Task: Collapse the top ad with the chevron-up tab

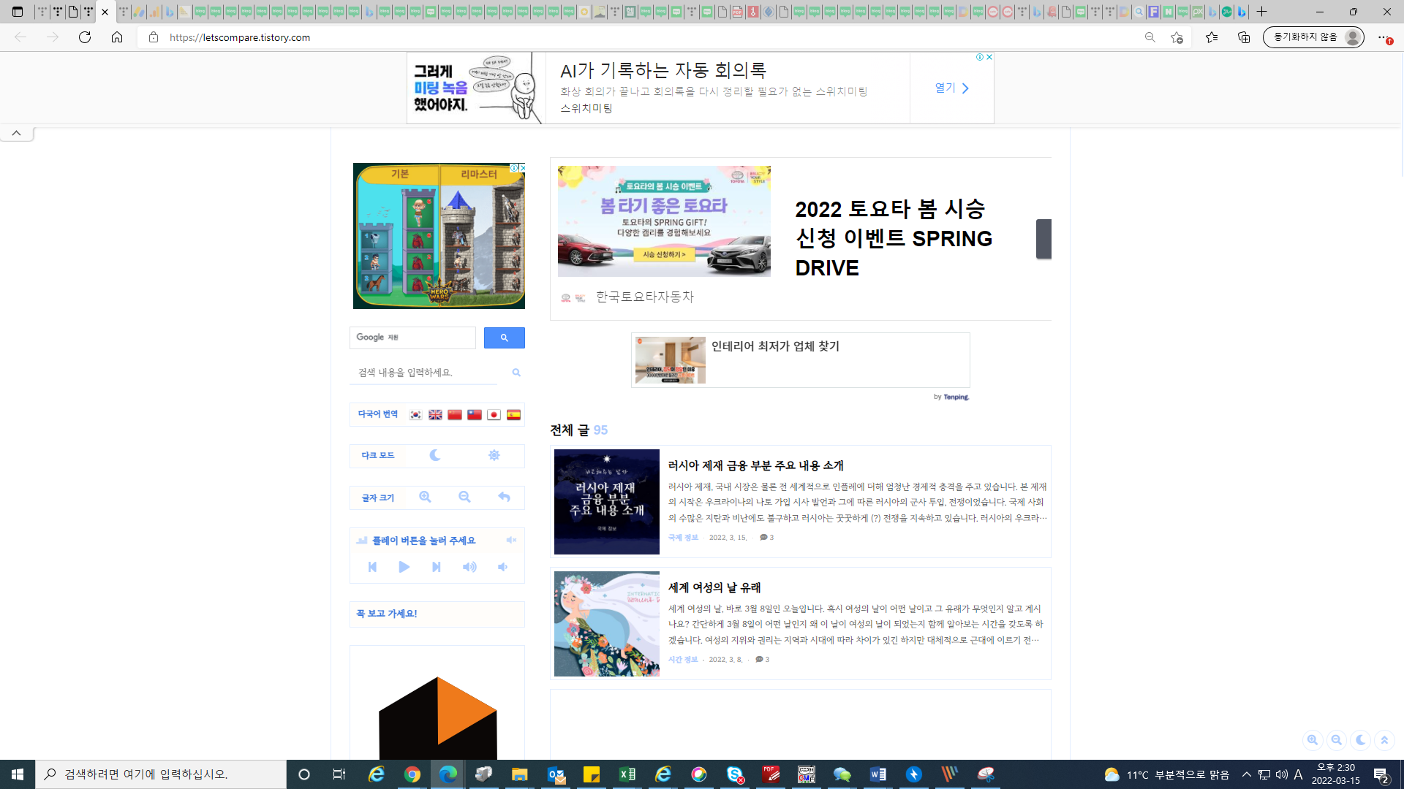Action: pyautogui.click(x=16, y=133)
